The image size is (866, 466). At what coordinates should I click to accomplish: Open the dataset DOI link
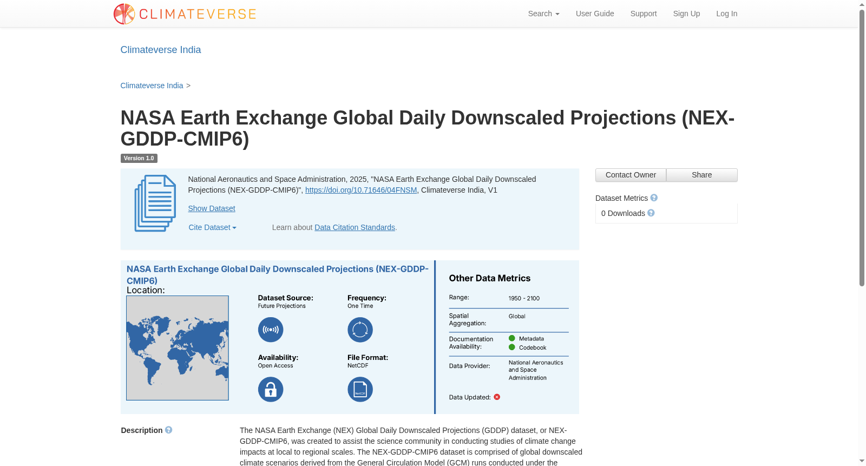coord(361,190)
